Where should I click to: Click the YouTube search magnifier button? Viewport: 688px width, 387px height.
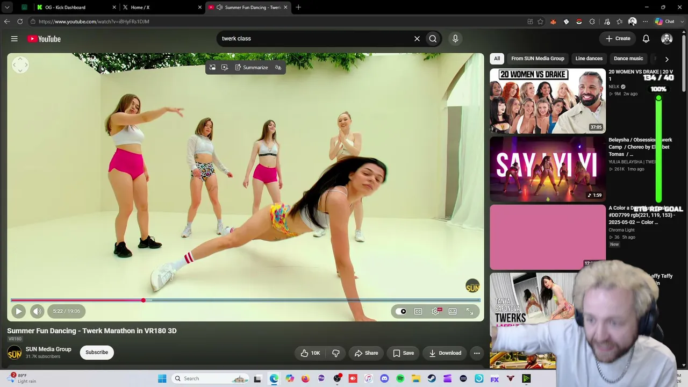point(433,39)
